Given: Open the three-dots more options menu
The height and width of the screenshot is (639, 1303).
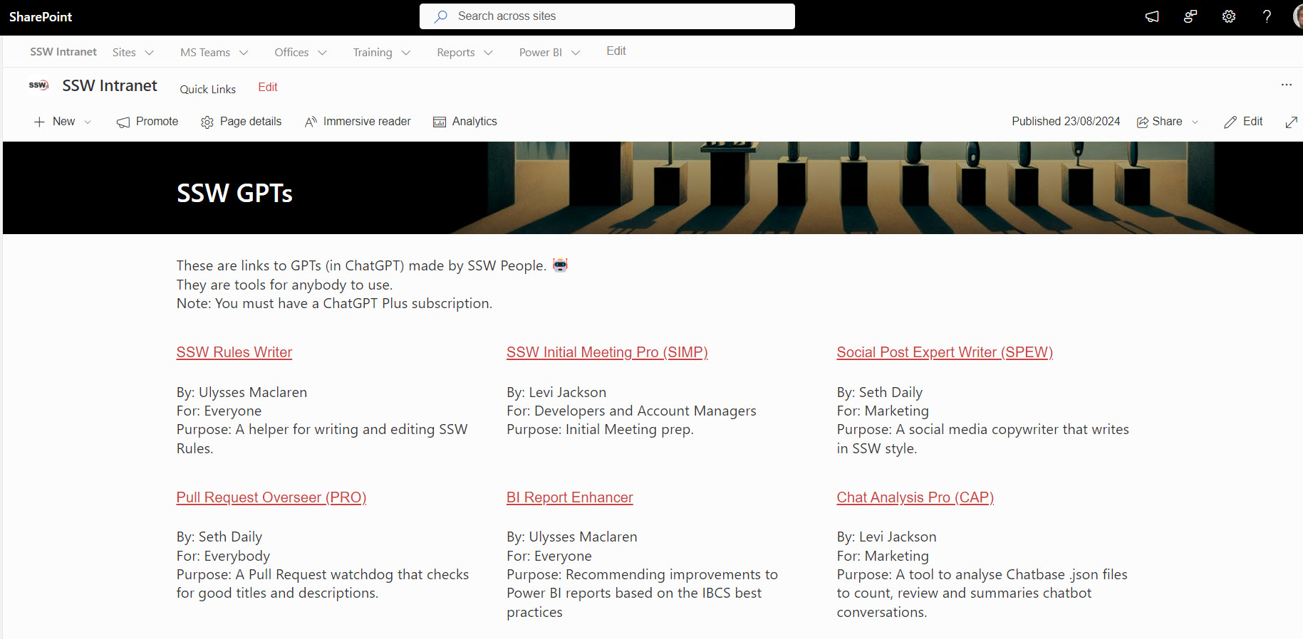Looking at the screenshot, I should [x=1286, y=85].
